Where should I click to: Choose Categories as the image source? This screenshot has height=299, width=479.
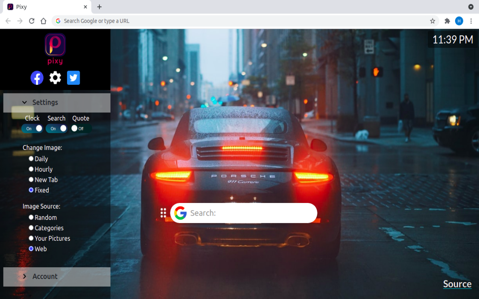[x=31, y=227]
